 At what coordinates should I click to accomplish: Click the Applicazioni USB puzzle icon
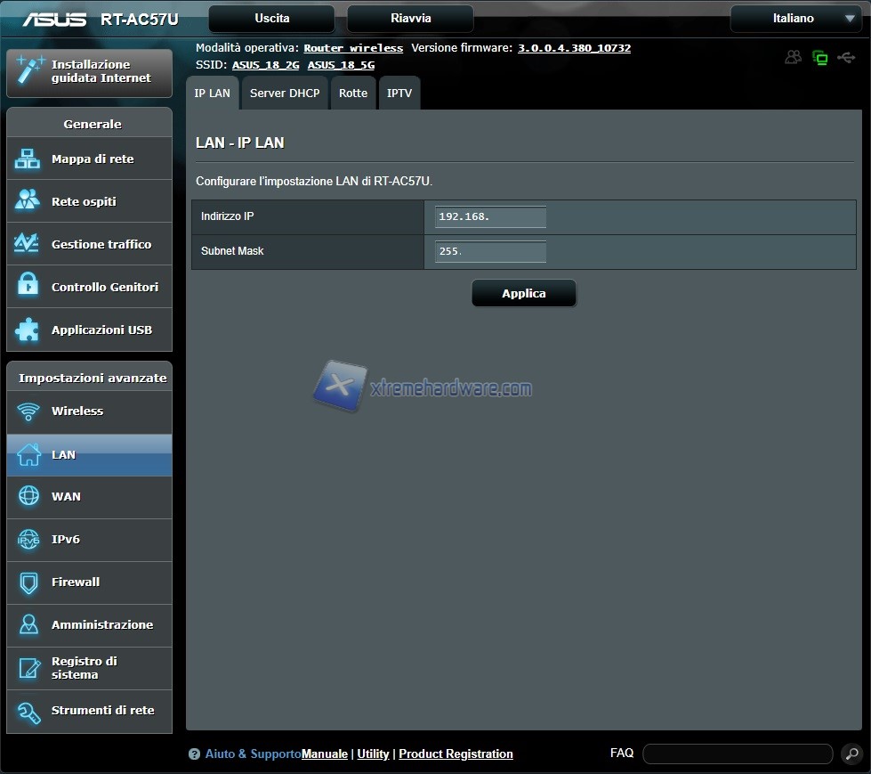coord(28,330)
